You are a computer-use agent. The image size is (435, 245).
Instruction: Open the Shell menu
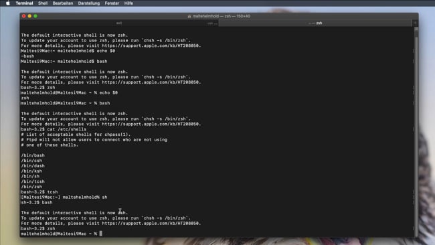(43, 3)
